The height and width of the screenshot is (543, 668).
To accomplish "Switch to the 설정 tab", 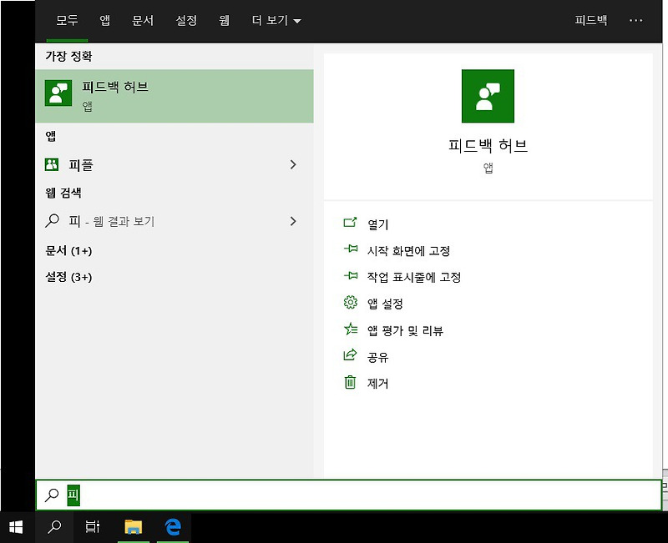I will point(186,20).
